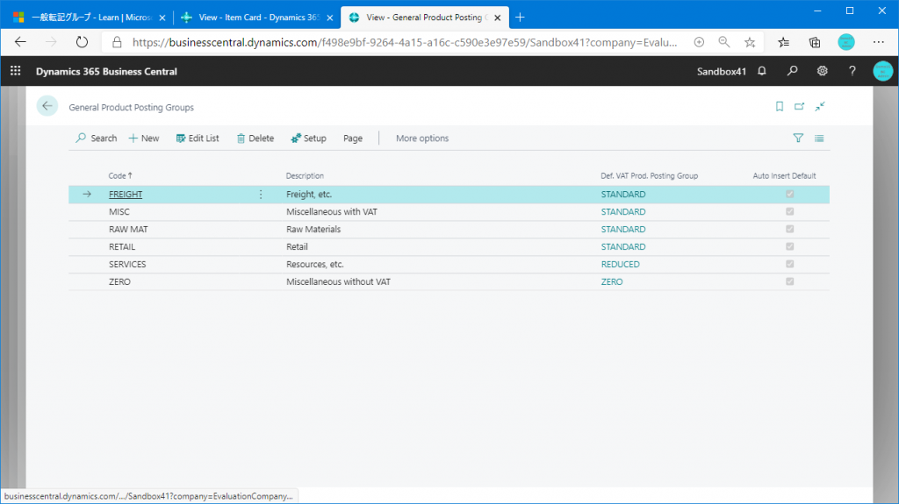The width and height of the screenshot is (899, 504).
Task: Open Auto Insert Default column header
Action: (784, 176)
